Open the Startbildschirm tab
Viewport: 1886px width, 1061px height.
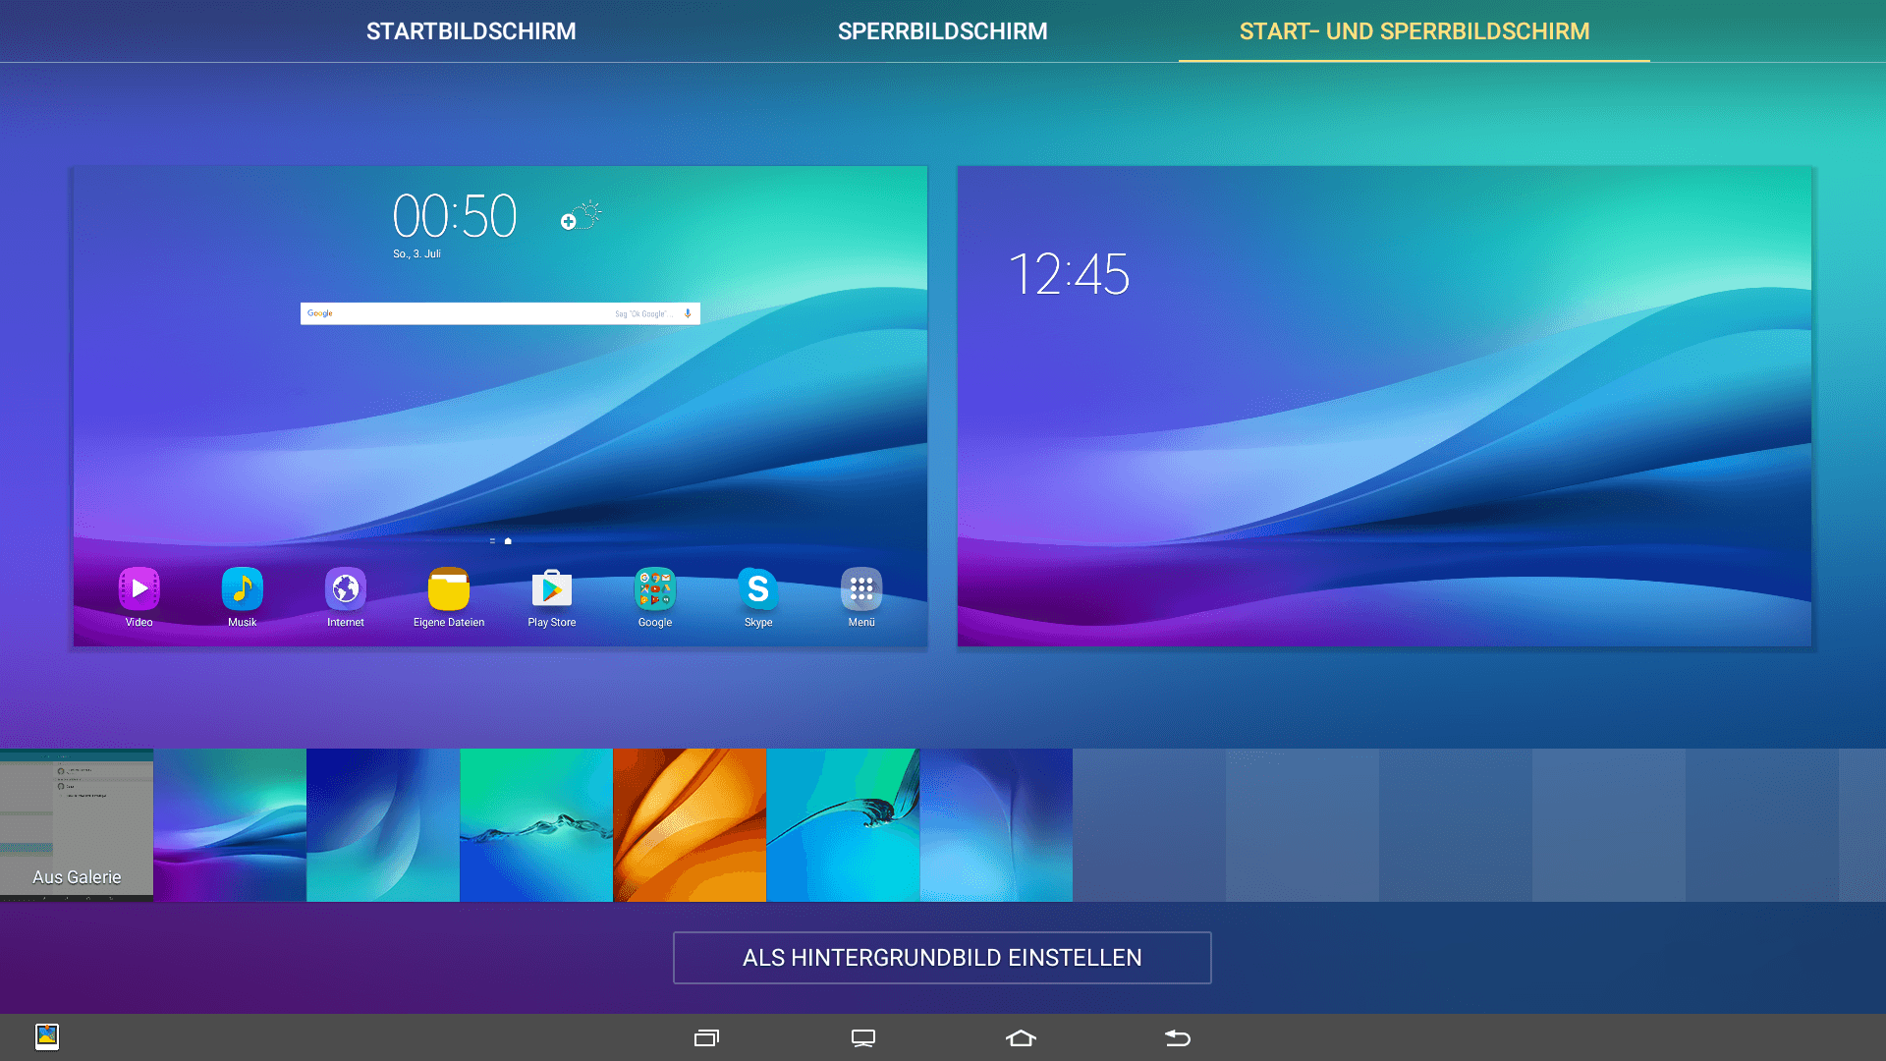(471, 31)
